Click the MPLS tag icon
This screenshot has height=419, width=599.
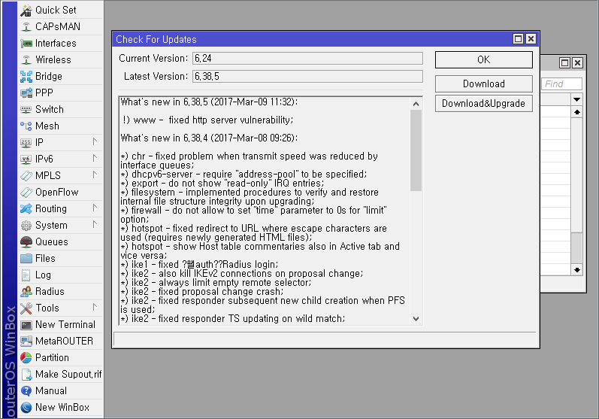[26, 176]
